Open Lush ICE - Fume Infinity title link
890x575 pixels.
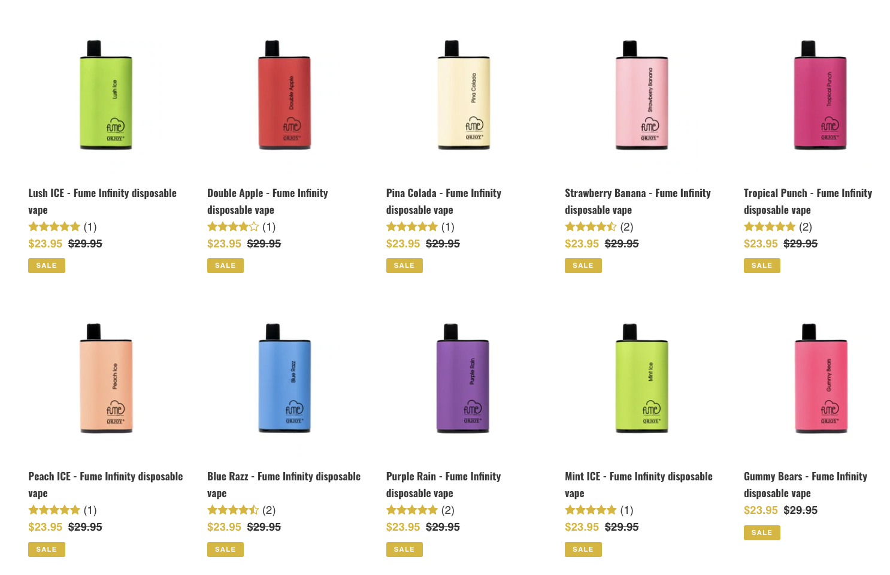102,201
